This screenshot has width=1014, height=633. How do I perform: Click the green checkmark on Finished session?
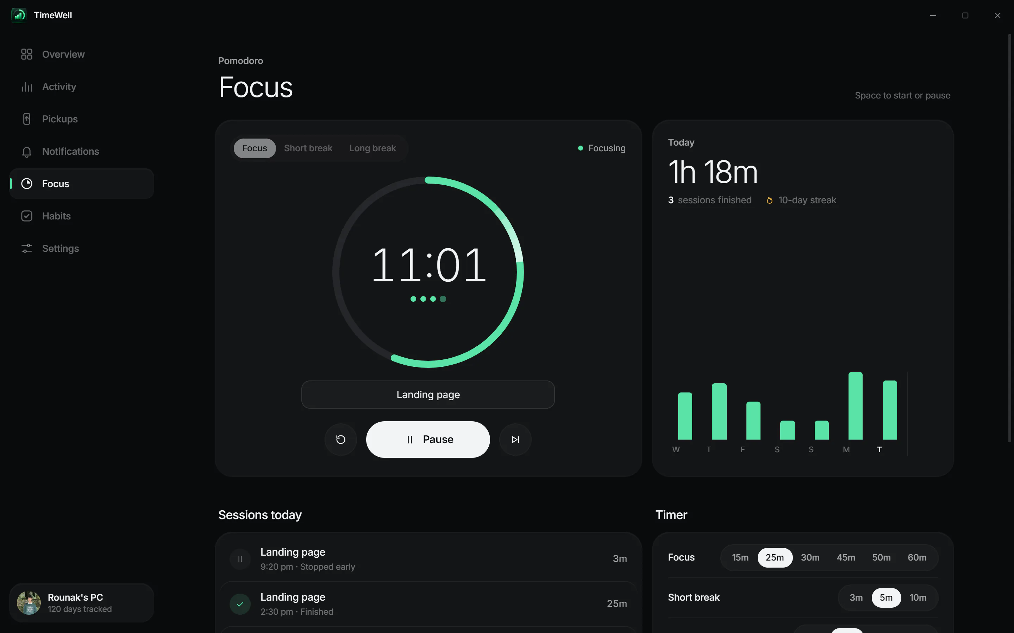(240, 604)
